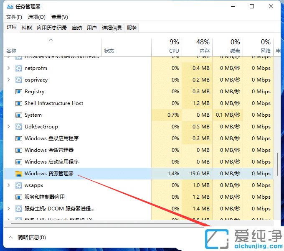284x251 pixels.
Task: Select the System process name
Action: point(33,115)
